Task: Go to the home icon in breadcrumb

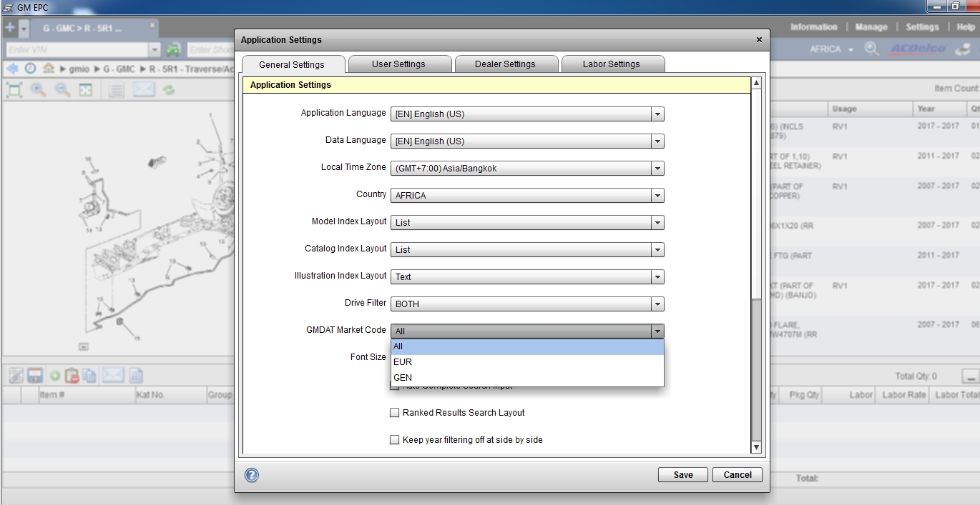Action: click(49, 69)
